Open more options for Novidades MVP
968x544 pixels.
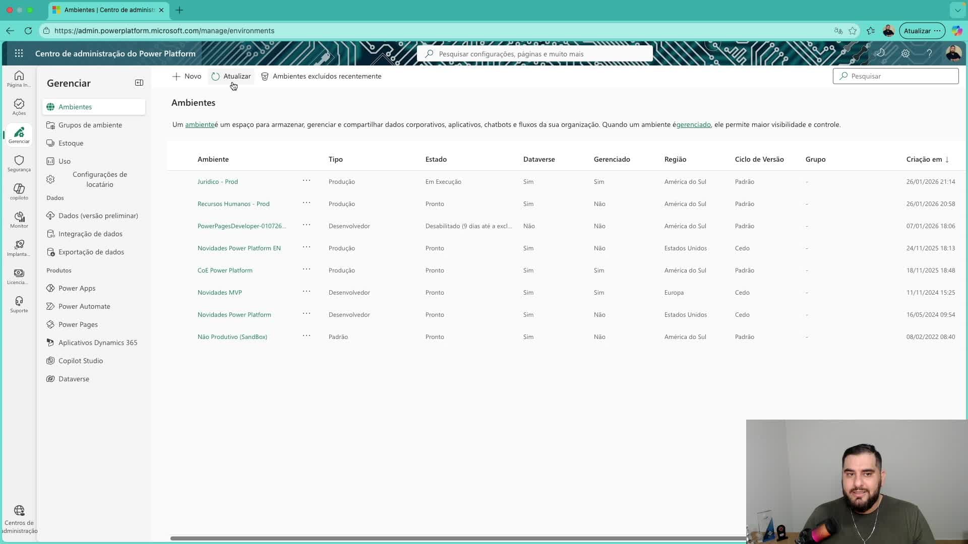point(307,292)
